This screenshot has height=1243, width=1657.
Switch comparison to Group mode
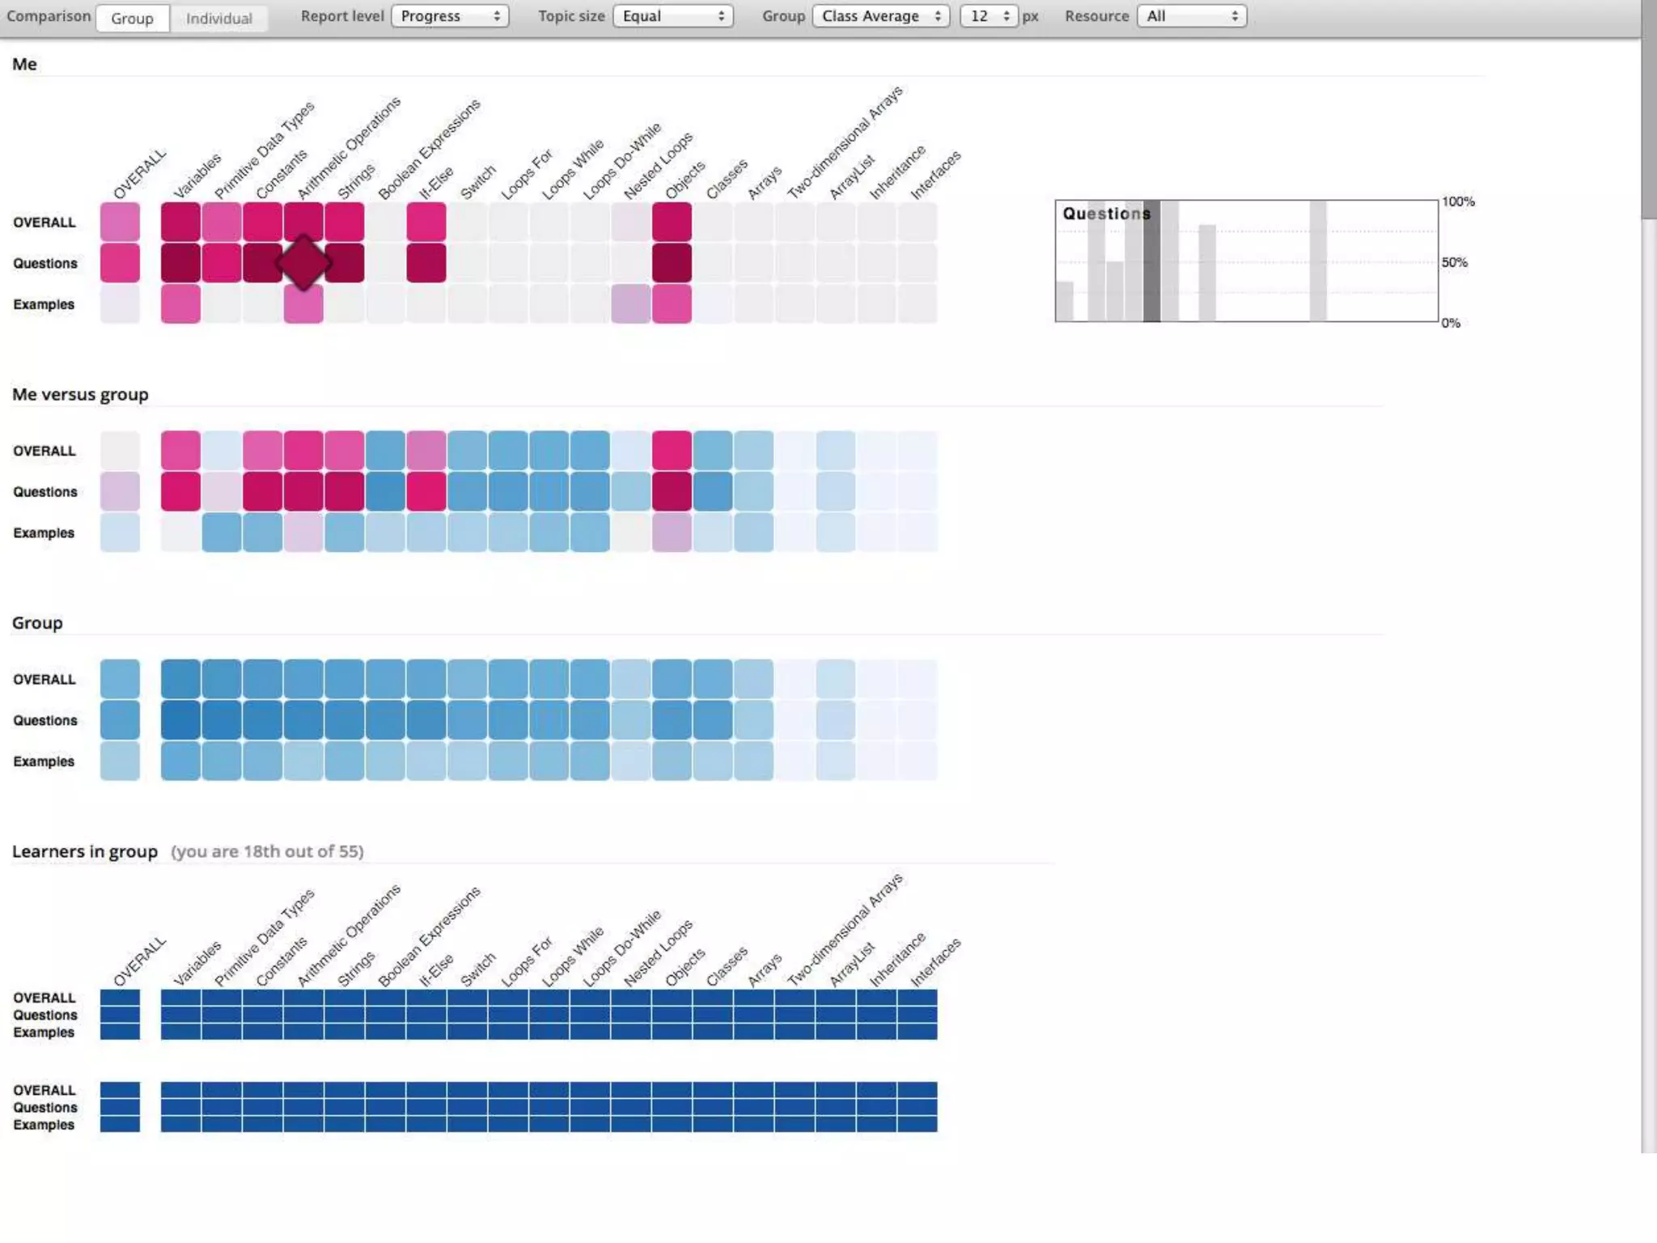point(133,18)
